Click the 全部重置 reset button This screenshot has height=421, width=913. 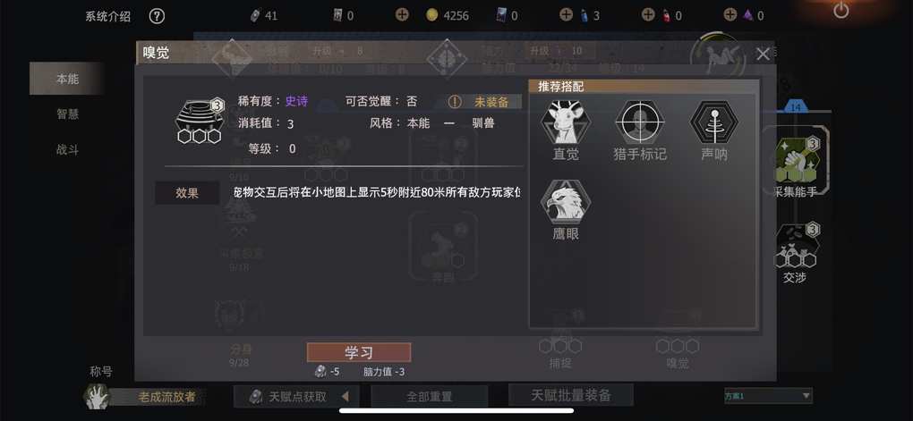[x=430, y=397]
